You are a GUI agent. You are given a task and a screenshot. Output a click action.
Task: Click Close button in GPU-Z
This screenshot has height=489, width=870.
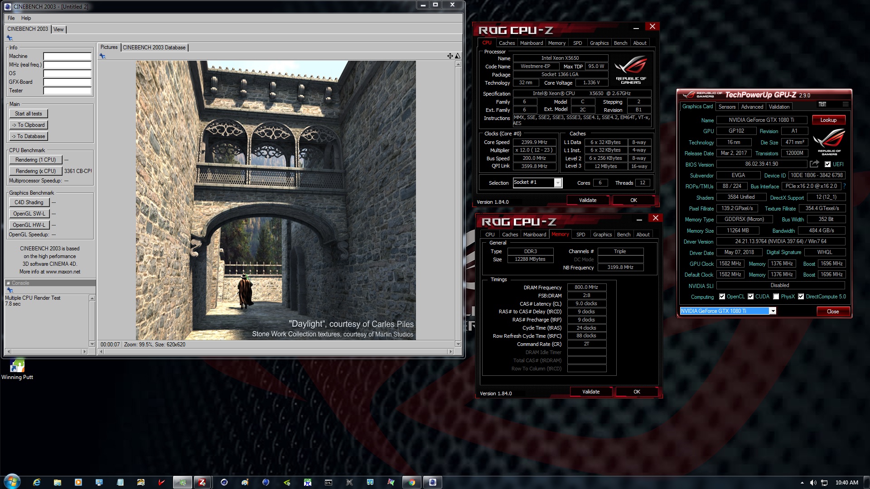click(833, 312)
